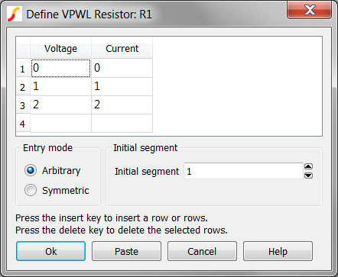Select row 3 header
This screenshot has width=338, height=277.
coord(23,105)
